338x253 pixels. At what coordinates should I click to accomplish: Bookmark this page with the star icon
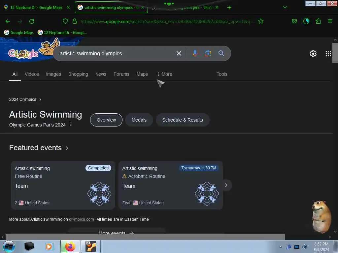(261, 21)
